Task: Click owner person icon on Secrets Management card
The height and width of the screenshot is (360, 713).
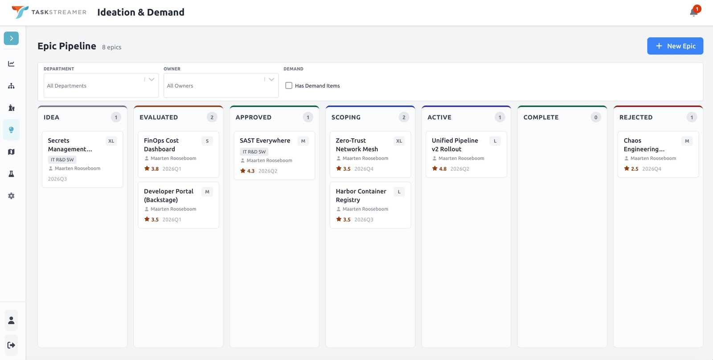Action: click(51, 169)
